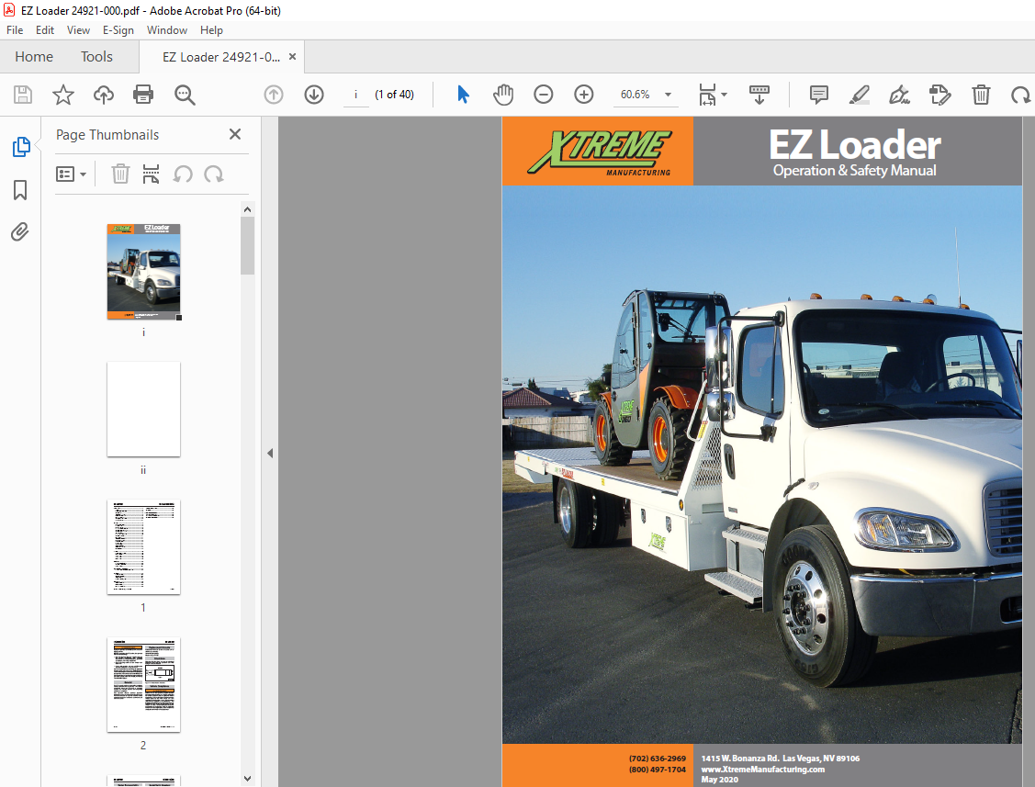This screenshot has width=1035, height=787.
Task: Open the View menu
Action: (79, 29)
